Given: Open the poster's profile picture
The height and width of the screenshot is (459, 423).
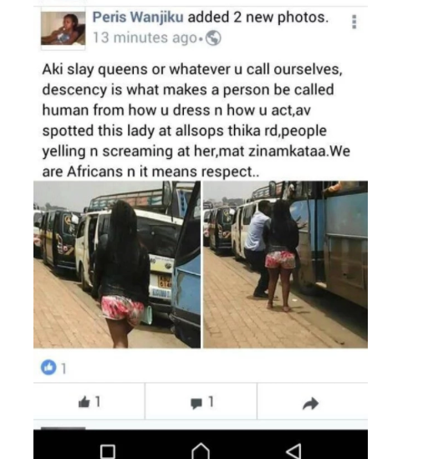Looking at the screenshot, I should 63,28.
